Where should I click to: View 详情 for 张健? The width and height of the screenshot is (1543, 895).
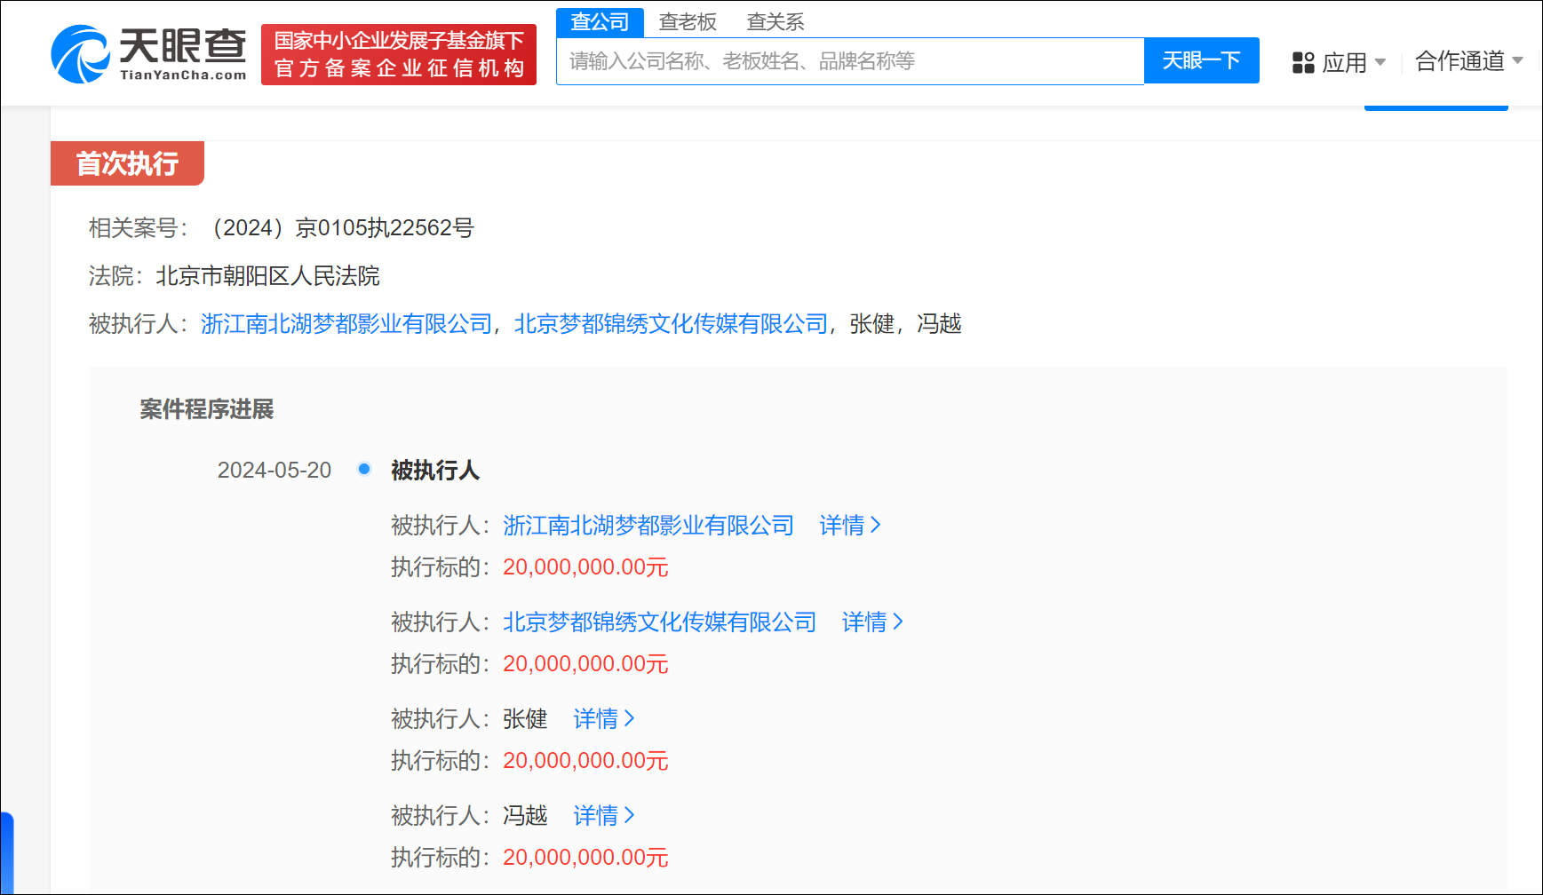tap(603, 719)
